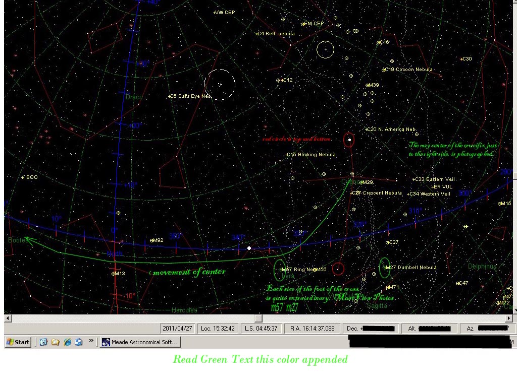517x387 pixels.
Task: Click the C33 Eastern Veil marker
Action: (x=414, y=179)
